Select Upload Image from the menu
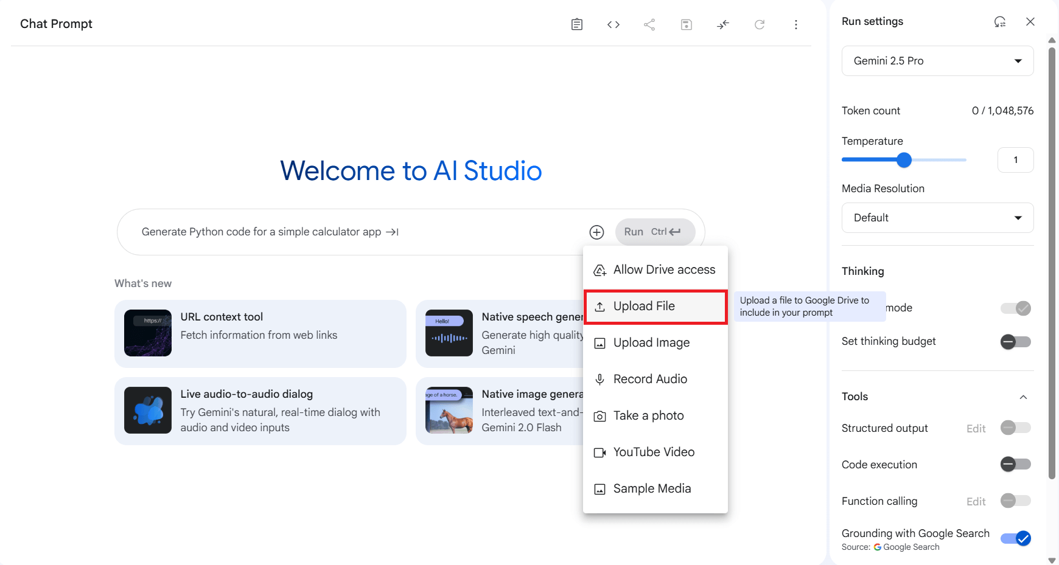Screen dimensions: 1059x565 coord(655,343)
